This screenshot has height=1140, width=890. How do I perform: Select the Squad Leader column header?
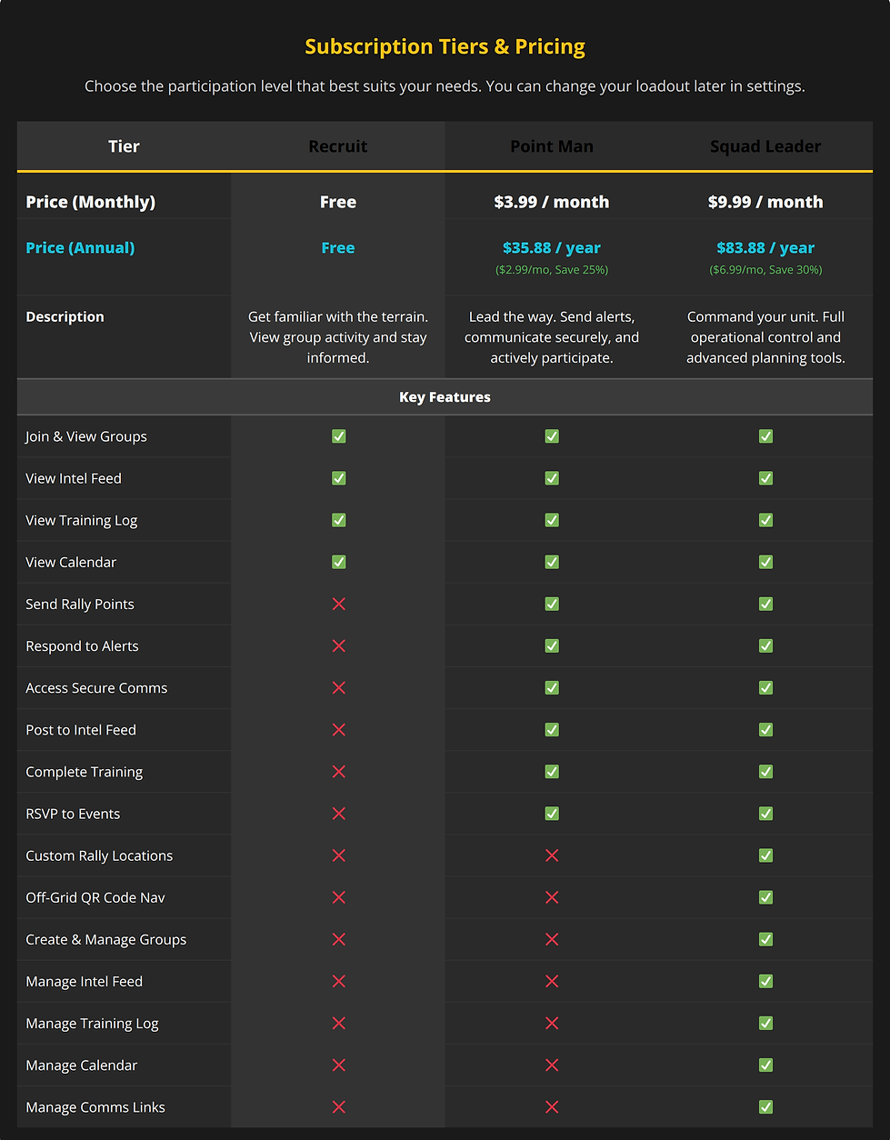pos(765,145)
